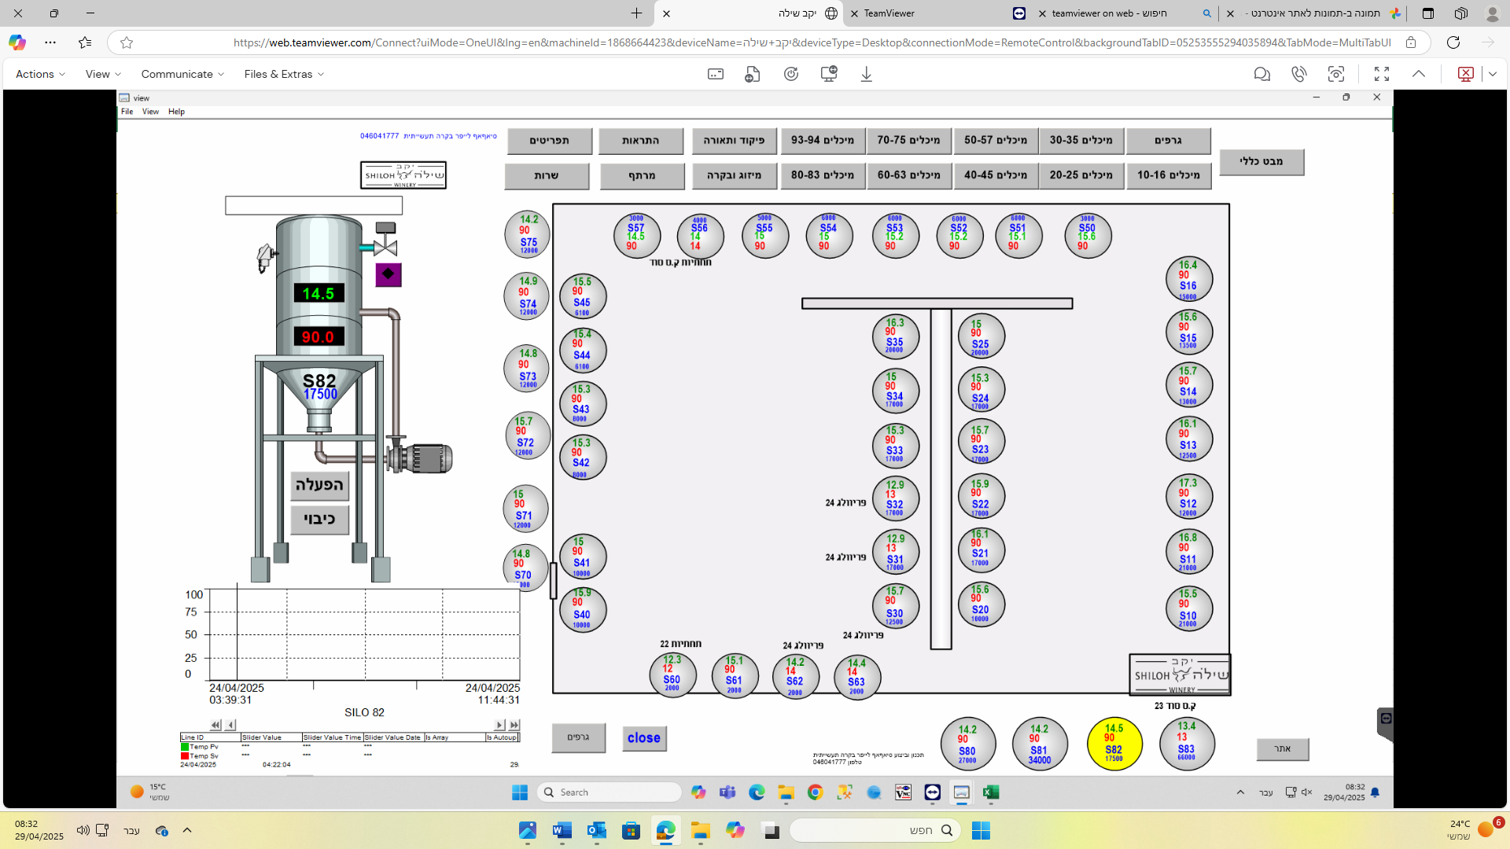Click the purple diamond valve indicator
The image size is (1510, 849).
coord(389,274)
